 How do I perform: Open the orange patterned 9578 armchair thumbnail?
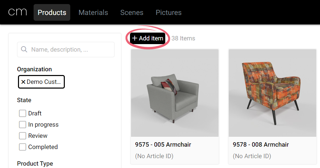coord(272,93)
